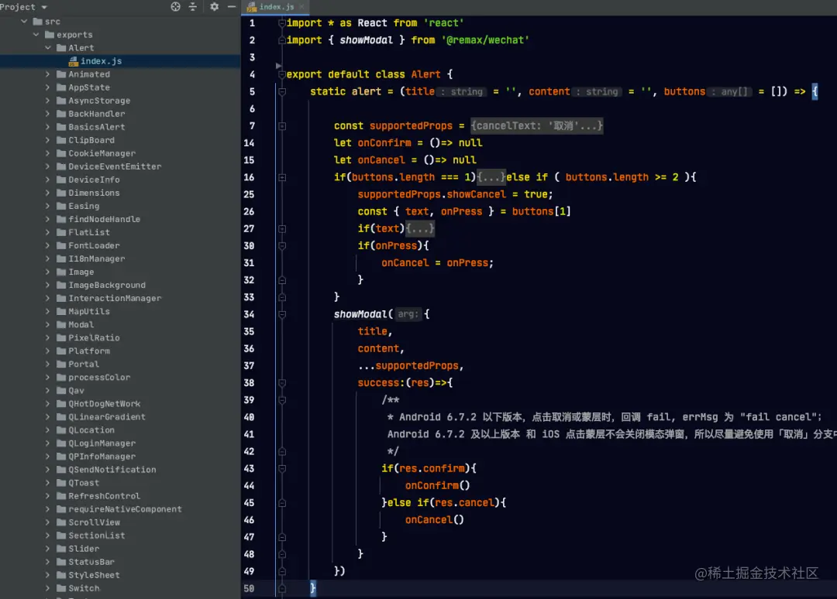Select the StyleSheet folder
837x599 pixels.
pos(94,575)
